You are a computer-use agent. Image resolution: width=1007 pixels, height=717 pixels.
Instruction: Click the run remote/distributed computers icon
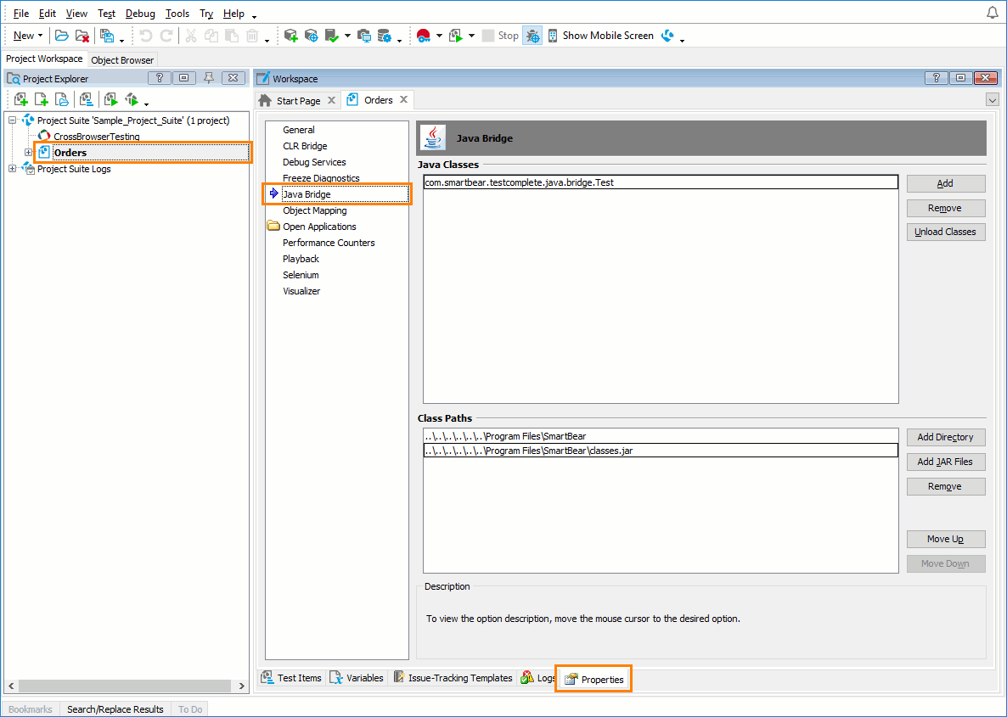click(x=364, y=36)
